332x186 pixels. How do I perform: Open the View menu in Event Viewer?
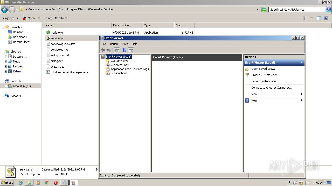coord(125,44)
